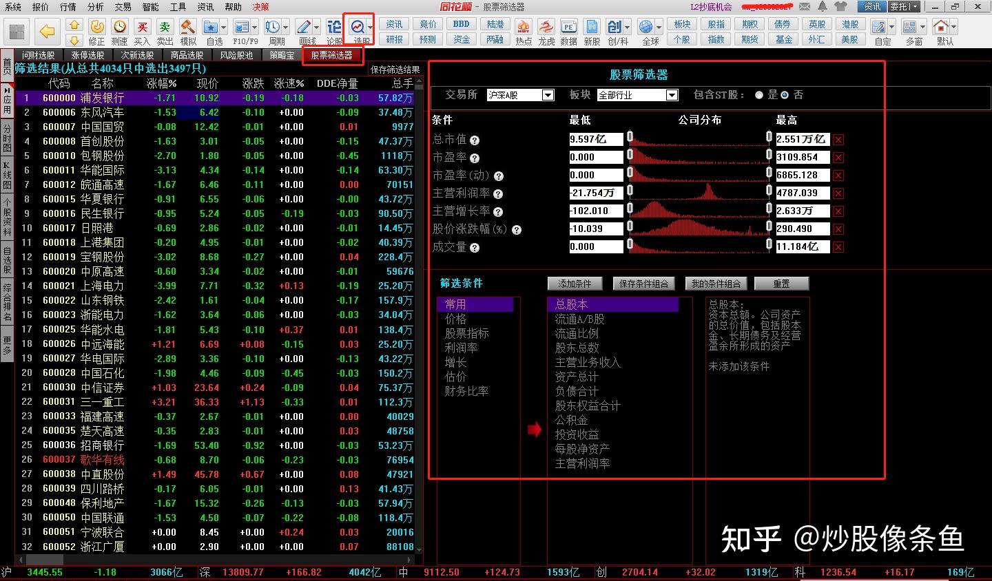Click the 重置 reset button
This screenshot has width=992, height=581.
(781, 284)
